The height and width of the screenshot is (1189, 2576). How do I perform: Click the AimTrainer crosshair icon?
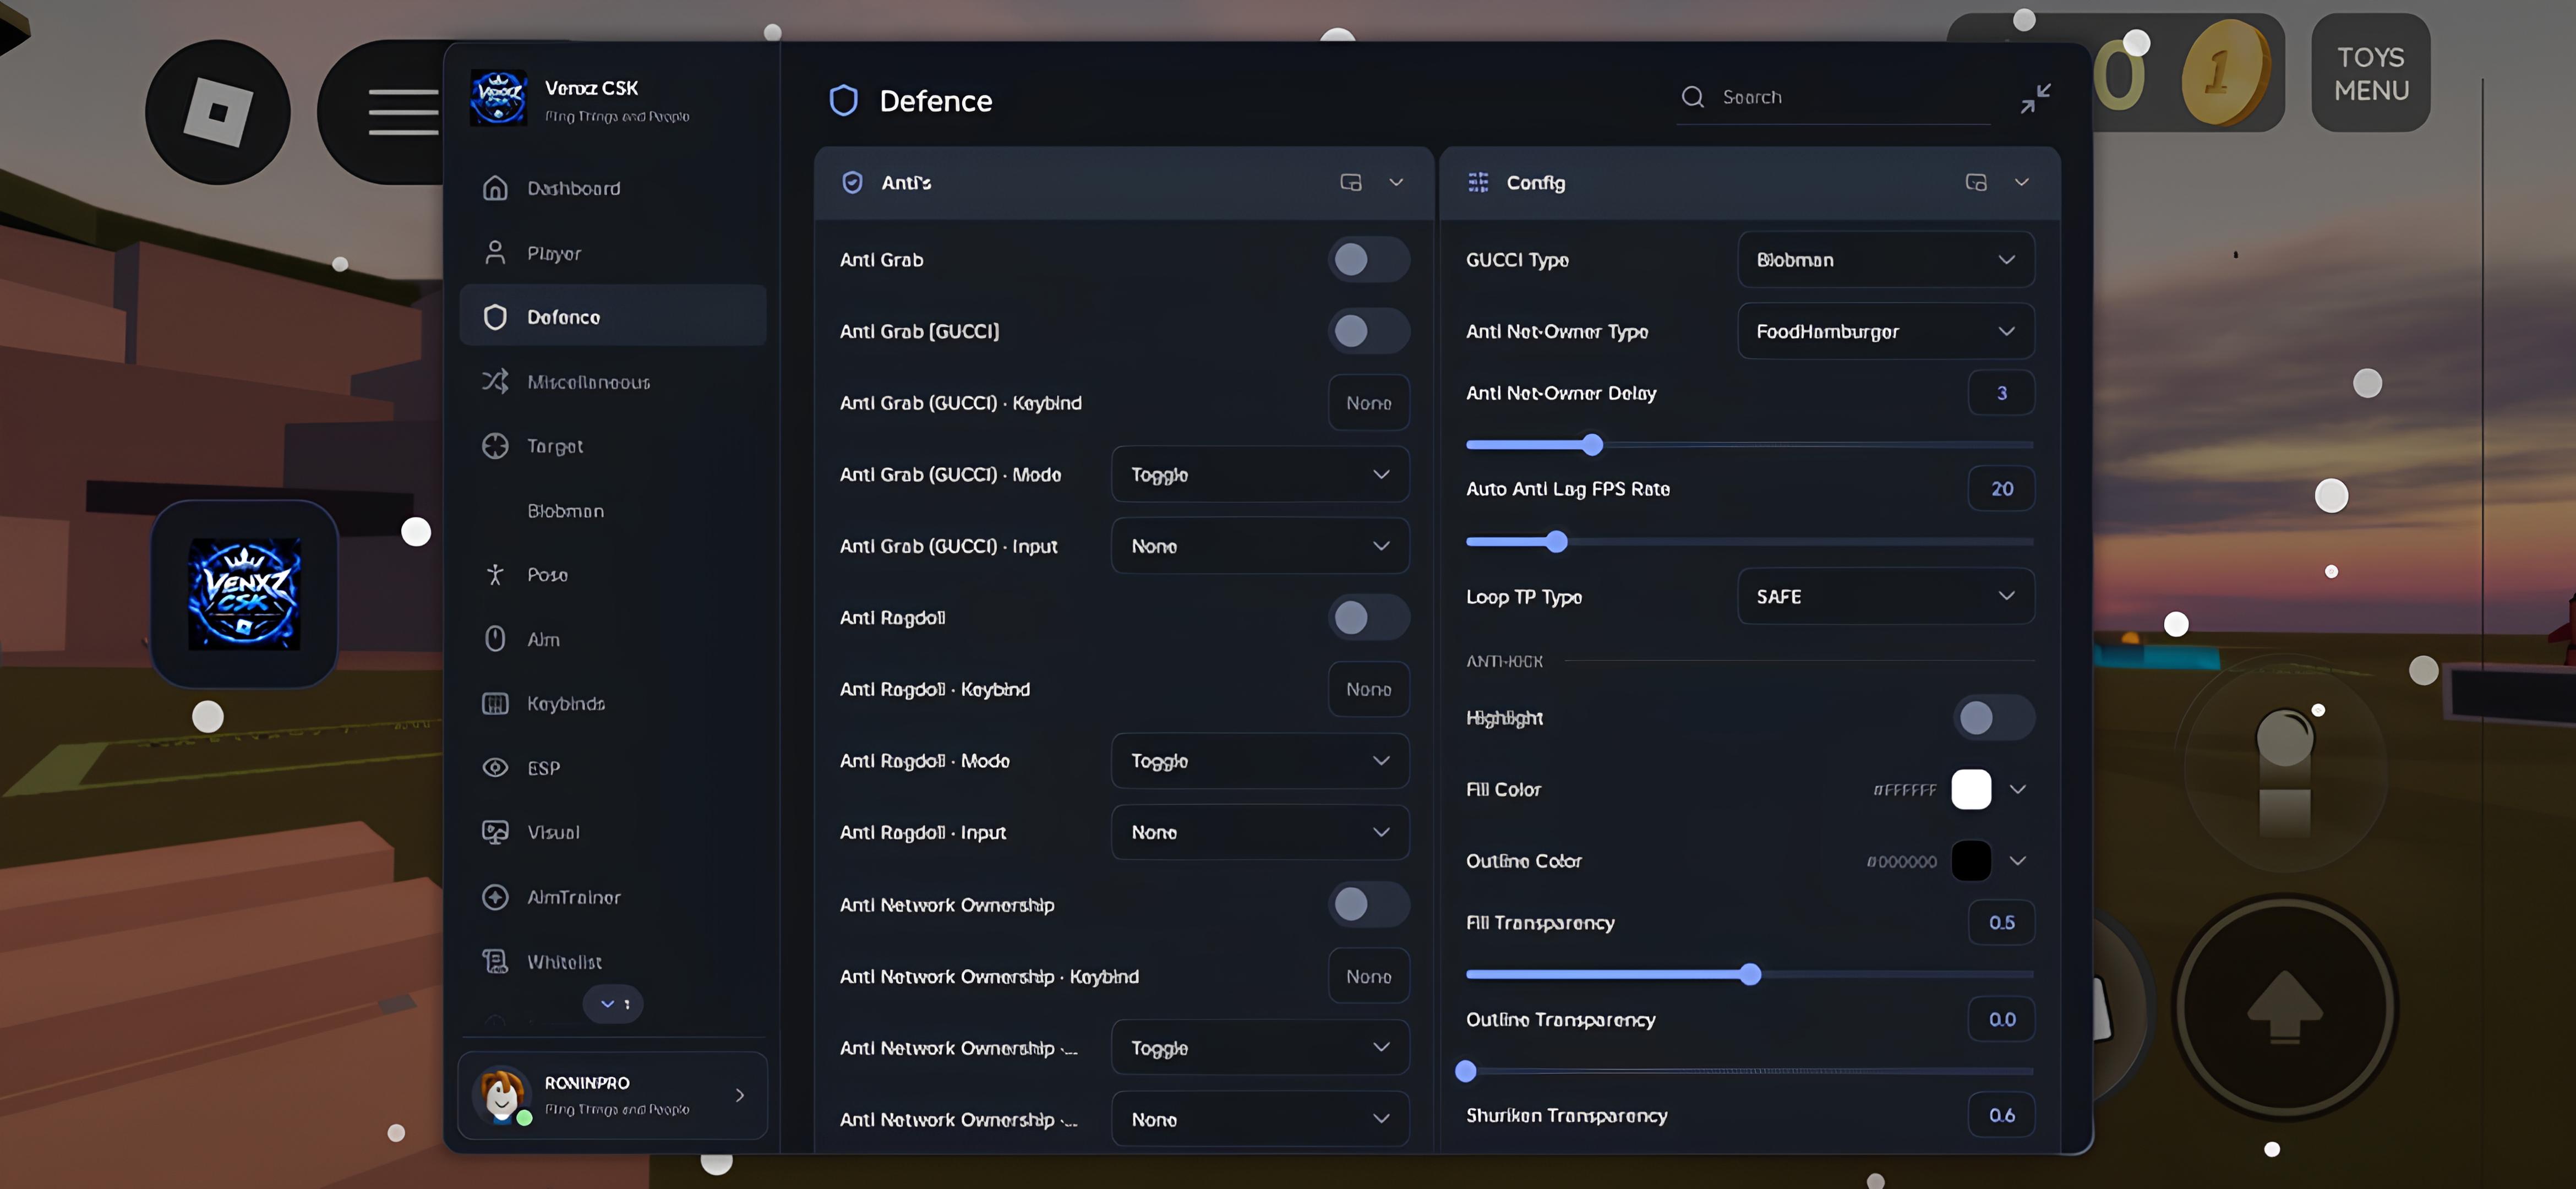[x=495, y=897]
